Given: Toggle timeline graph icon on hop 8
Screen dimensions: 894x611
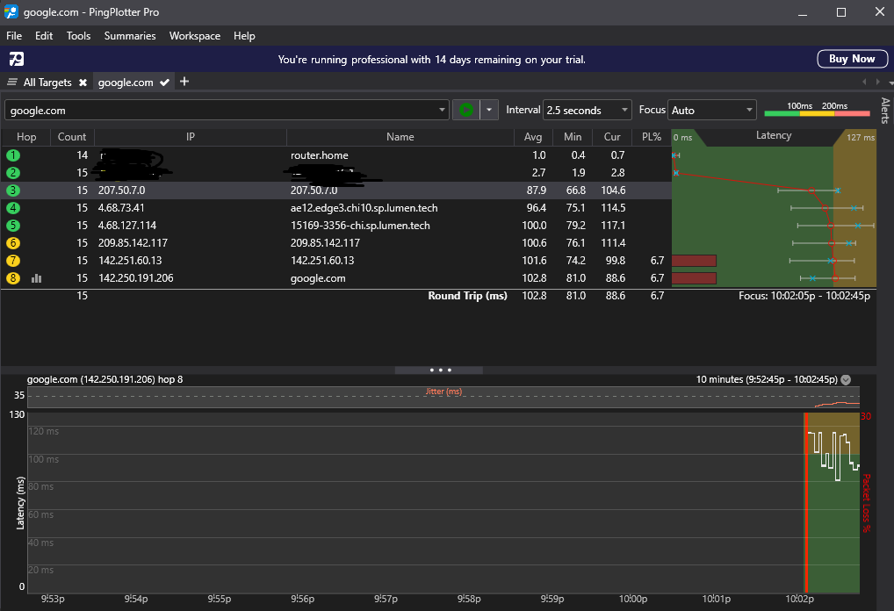Looking at the screenshot, I should (37, 278).
